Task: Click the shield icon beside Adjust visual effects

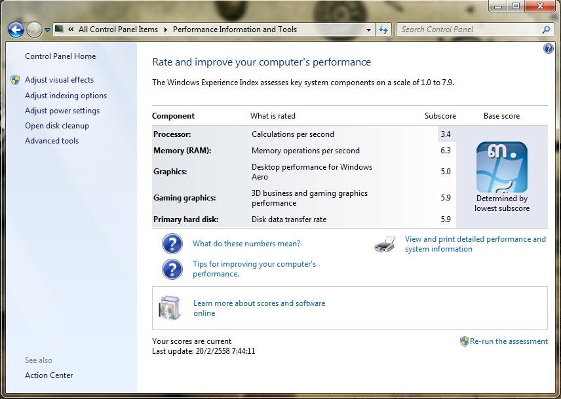Action: [x=15, y=80]
